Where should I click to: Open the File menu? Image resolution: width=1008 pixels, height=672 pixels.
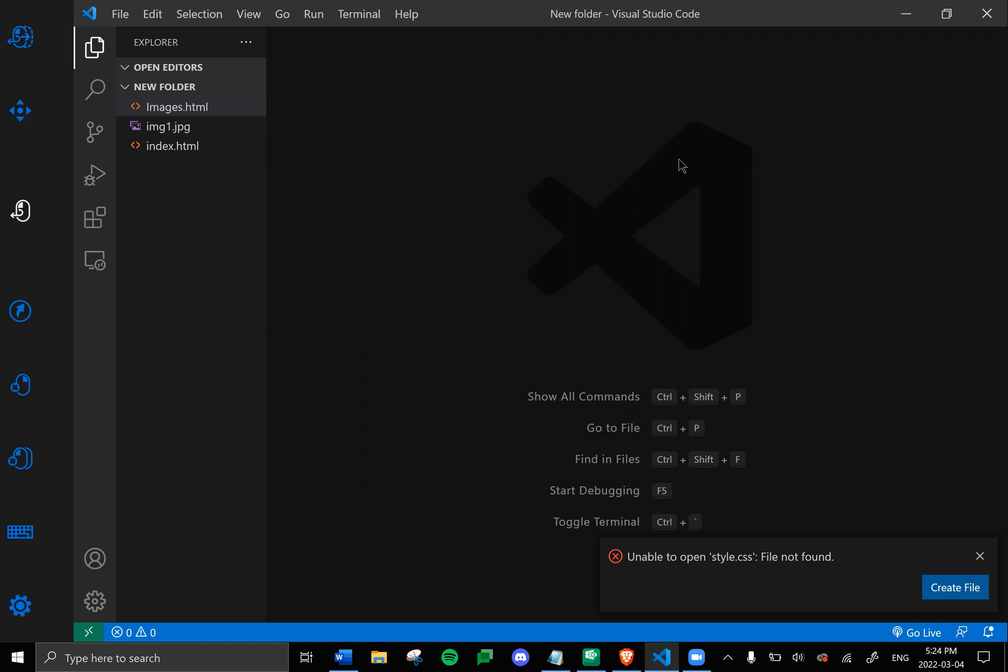point(120,14)
